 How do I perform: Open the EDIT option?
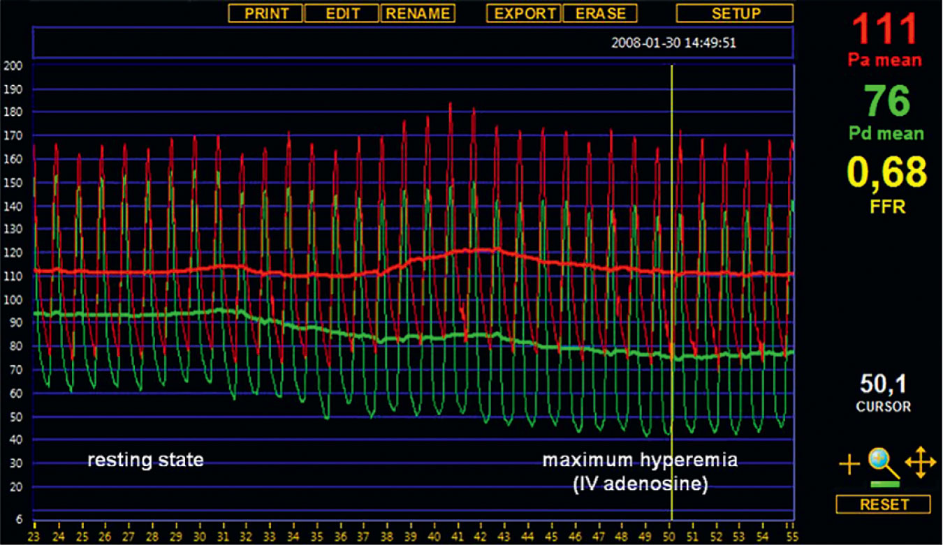(x=342, y=13)
